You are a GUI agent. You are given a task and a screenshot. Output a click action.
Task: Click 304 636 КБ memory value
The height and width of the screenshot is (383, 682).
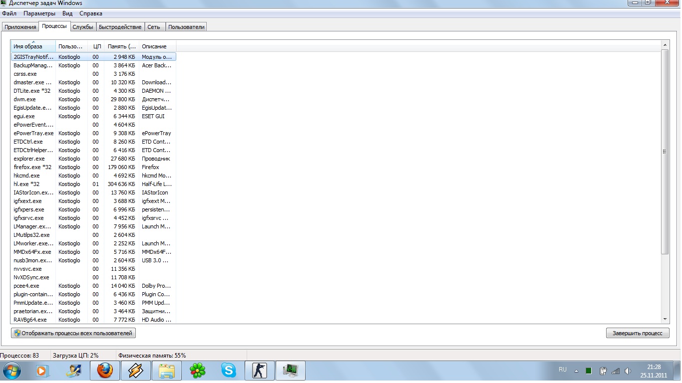pos(121,184)
